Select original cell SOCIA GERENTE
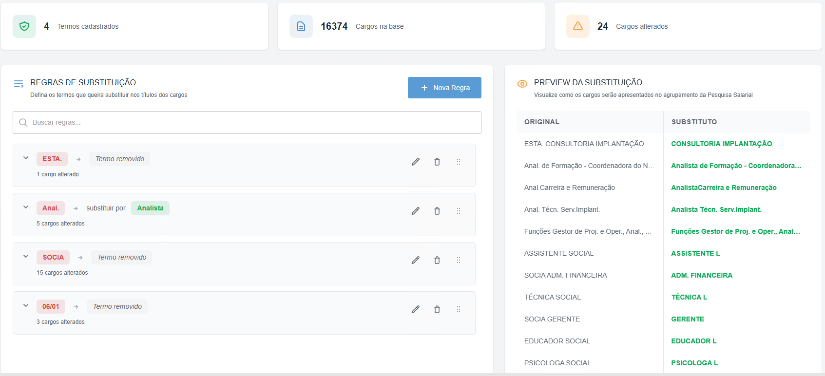 [552, 319]
